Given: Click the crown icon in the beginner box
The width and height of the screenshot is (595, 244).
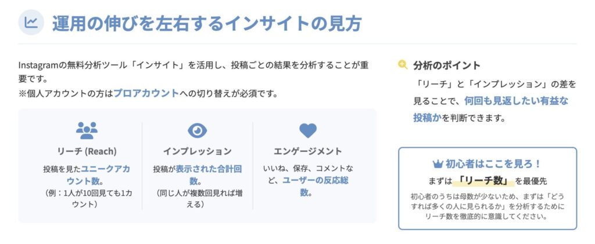Looking at the screenshot, I should (439, 164).
